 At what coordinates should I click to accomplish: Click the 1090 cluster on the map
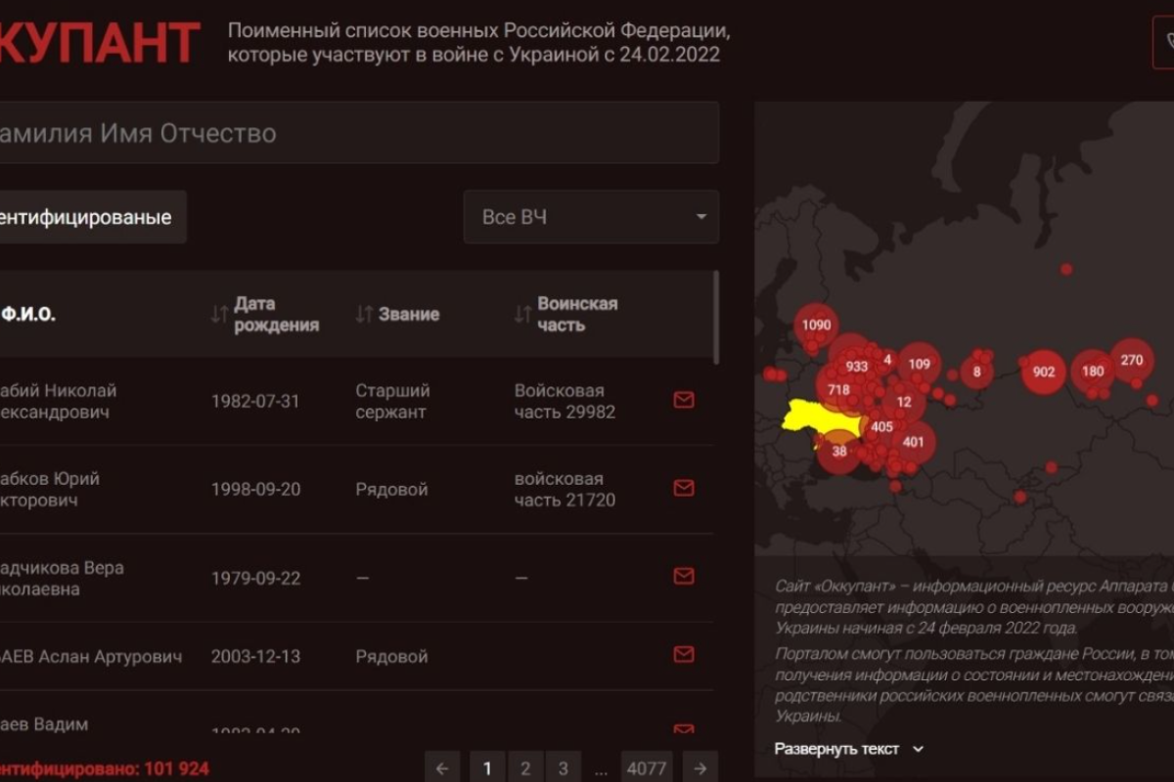click(815, 325)
